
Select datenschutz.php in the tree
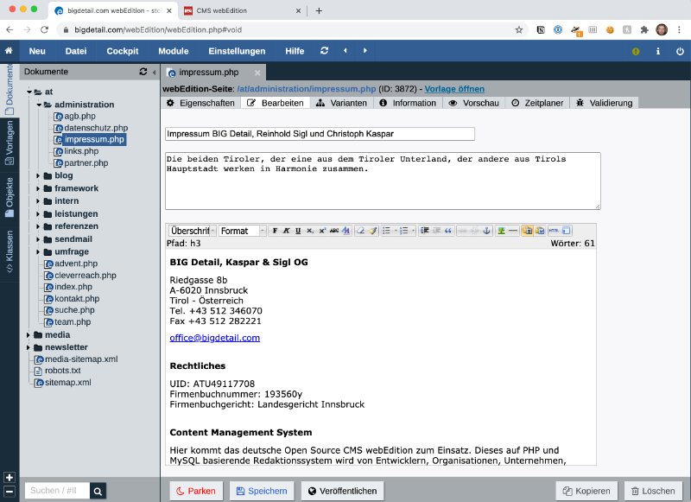coord(95,128)
